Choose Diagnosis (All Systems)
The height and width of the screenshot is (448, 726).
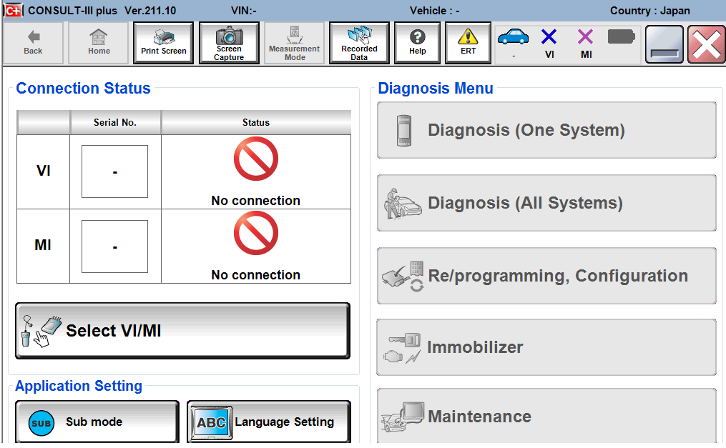(x=546, y=203)
